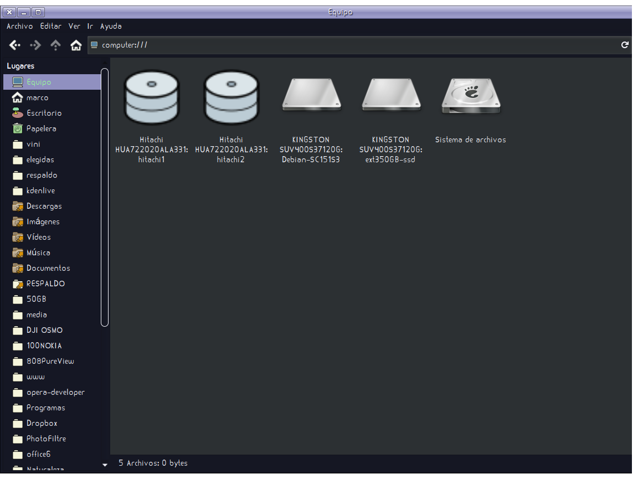Select the ext350GB-ssd Kingston drive
This screenshot has height=479, width=643.
(391, 95)
